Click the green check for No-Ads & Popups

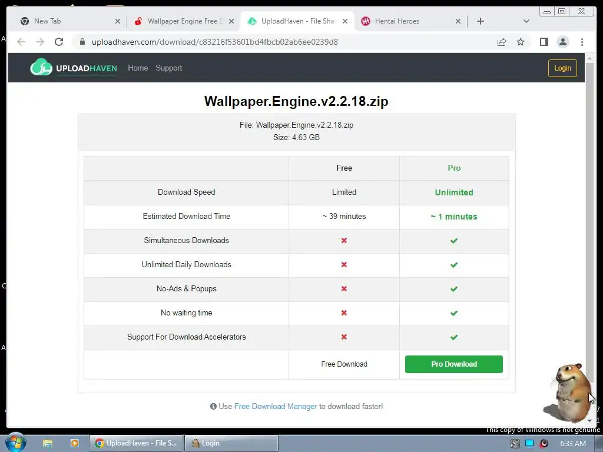(x=454, y=288)
